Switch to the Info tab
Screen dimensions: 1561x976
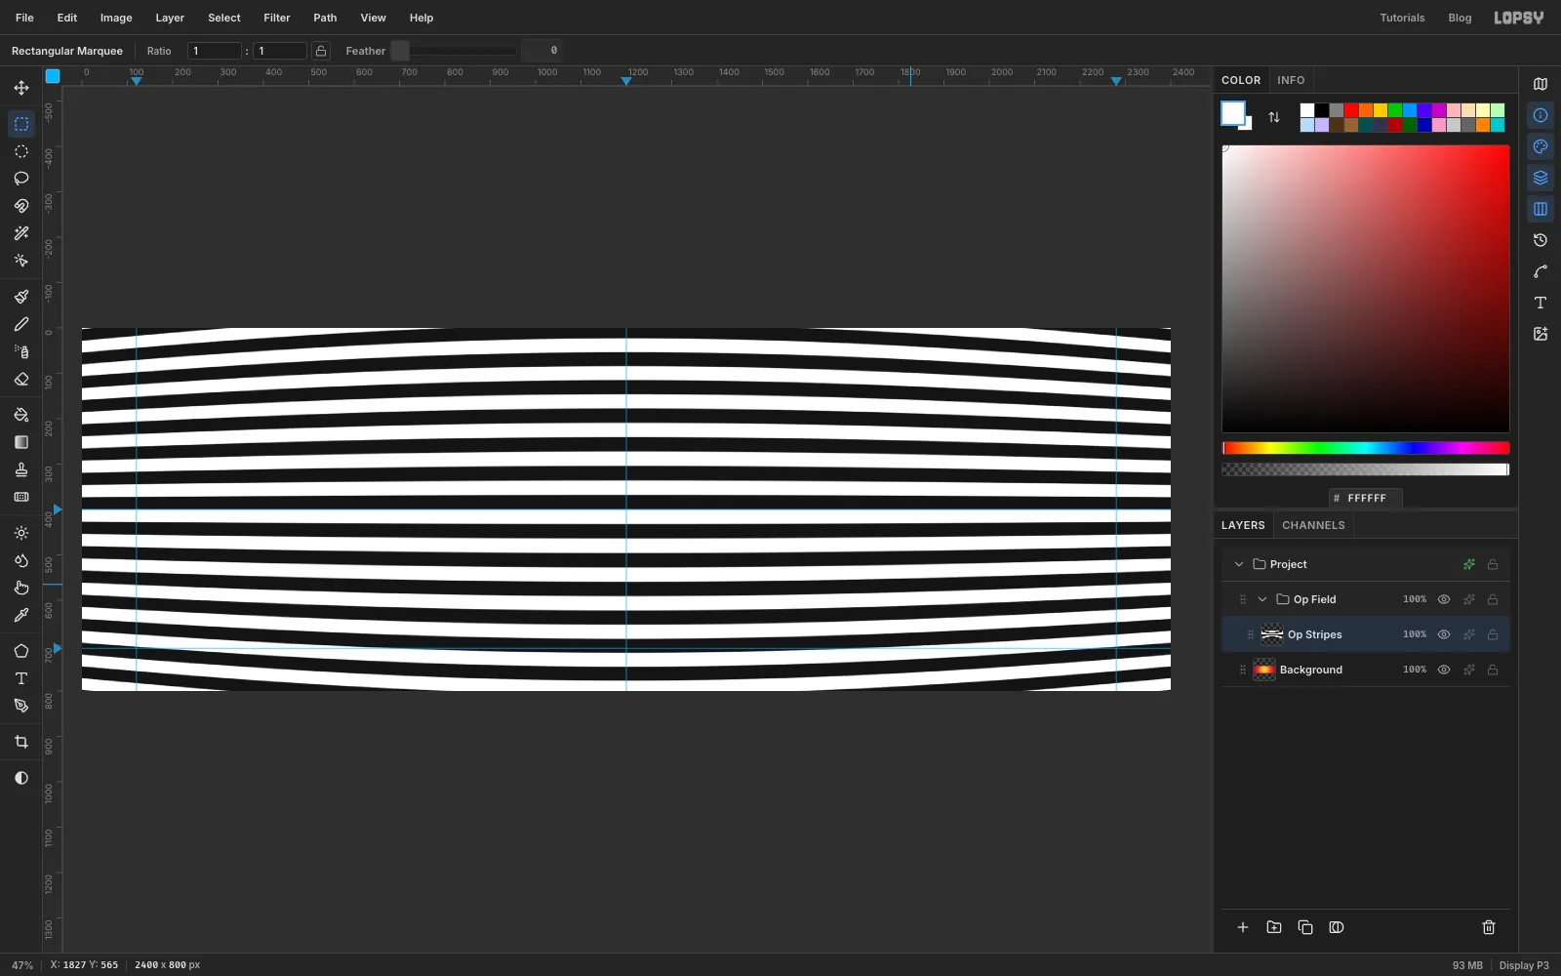coord(1291,80)
